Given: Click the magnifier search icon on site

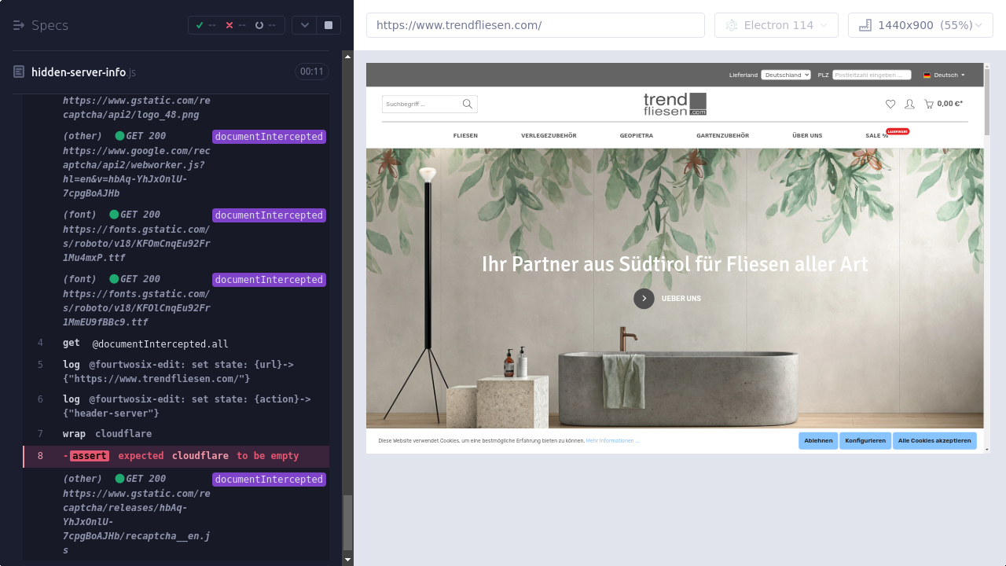Looking at the screenshot, I should [468, 104].
